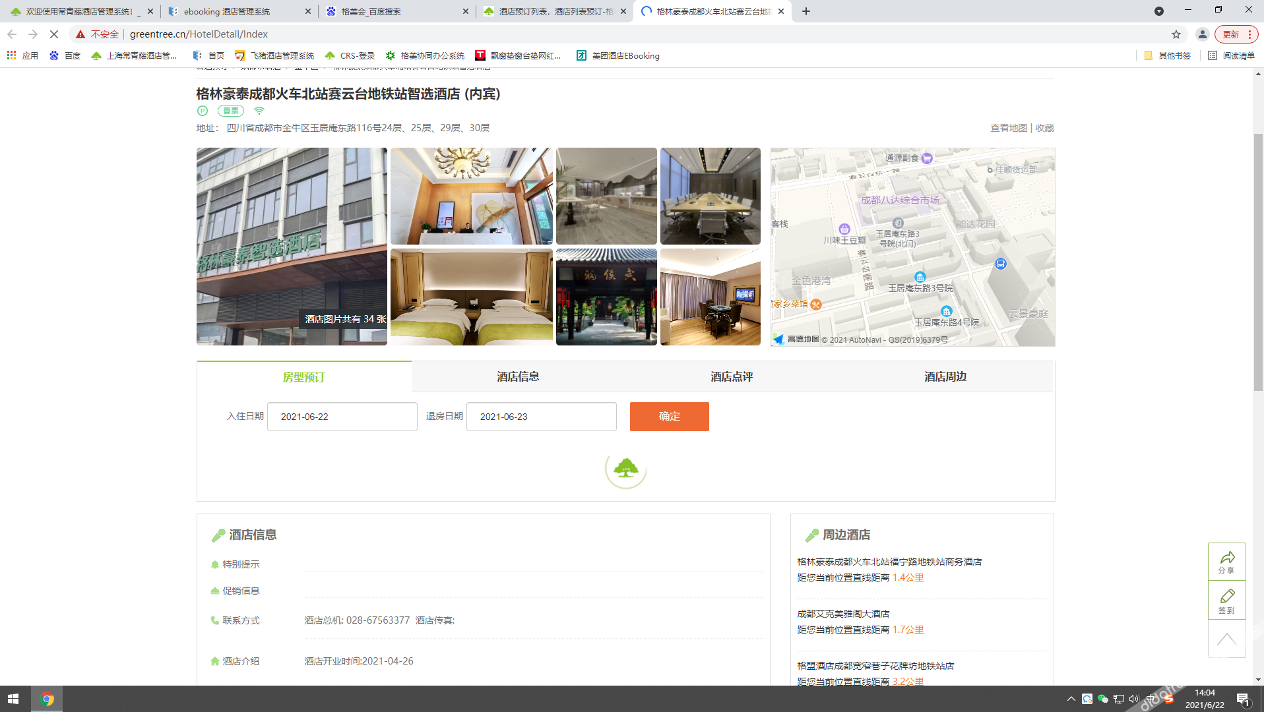Click the back-to-top arrow button
1264x712 pixels.
(x=1227, y=639)
